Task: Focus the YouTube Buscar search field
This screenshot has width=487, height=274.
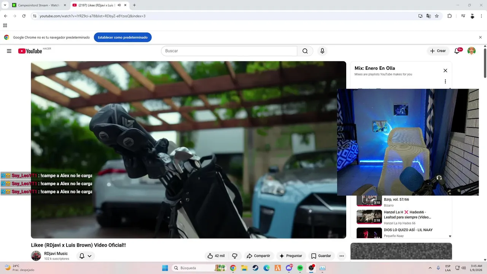Action: click(229, 51)
